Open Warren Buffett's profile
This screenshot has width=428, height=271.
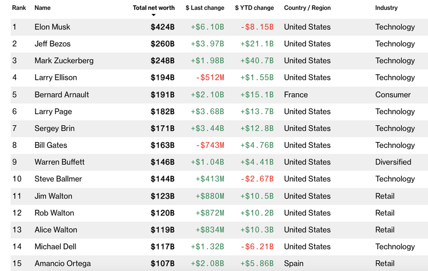coord(59,162)
